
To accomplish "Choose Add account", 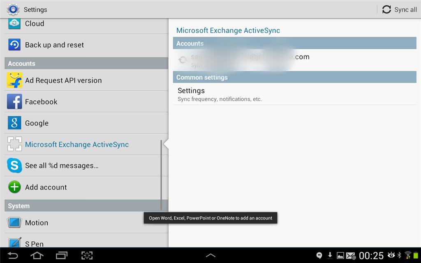I will tap(86, 187).
